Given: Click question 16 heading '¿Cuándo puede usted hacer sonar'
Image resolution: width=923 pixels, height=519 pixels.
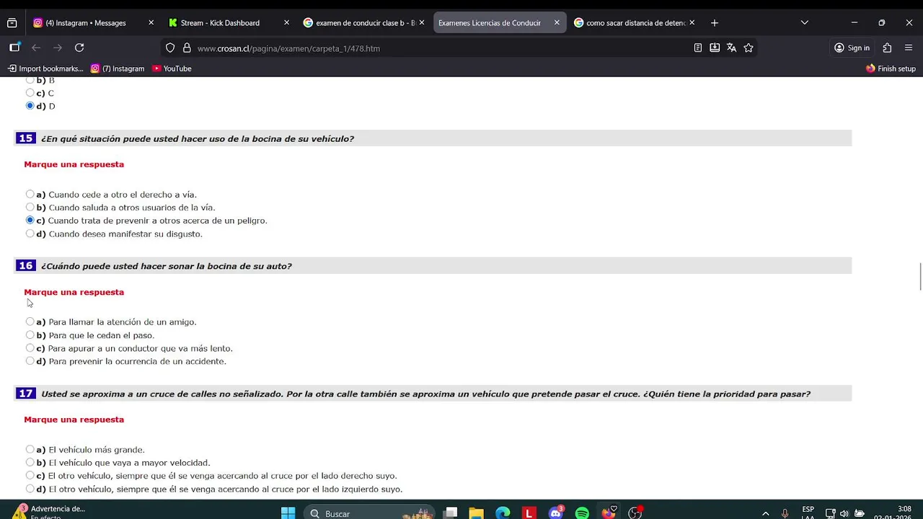Looking at the screenshot, I should tap(166, 266).
